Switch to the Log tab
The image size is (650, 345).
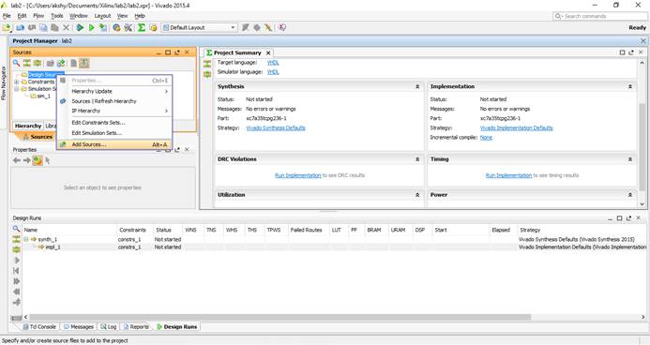click(108, 327)
